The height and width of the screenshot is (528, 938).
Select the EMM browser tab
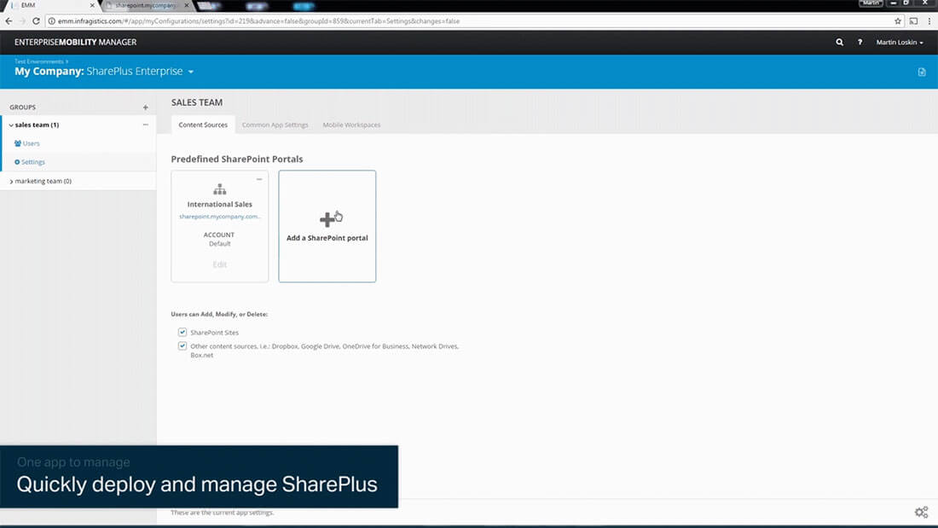tap(51, 5)
